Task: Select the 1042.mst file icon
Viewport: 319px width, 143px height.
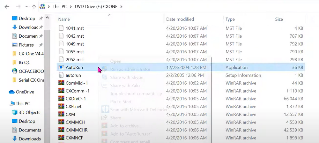Action: 61,36
